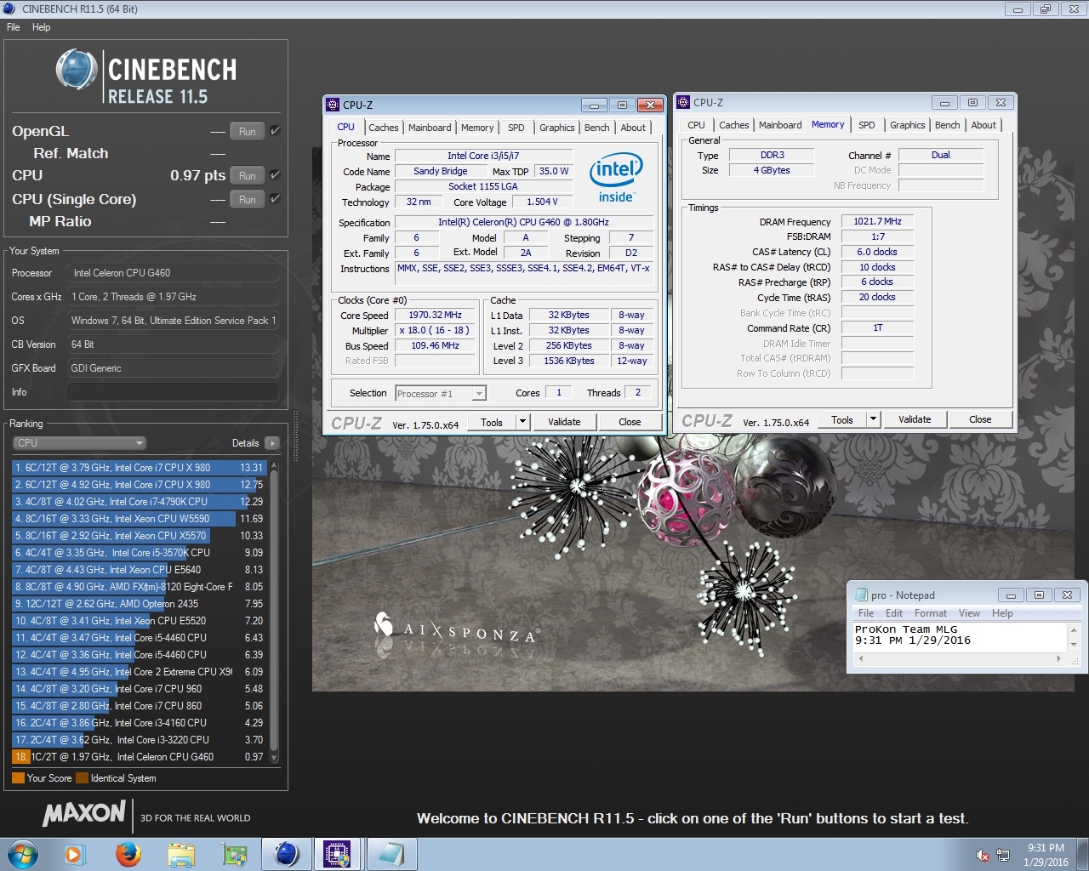Open Windows Media Player from taskbar
The width and height of the screenshot is (1089, 871).
click(x=75, y=854)
